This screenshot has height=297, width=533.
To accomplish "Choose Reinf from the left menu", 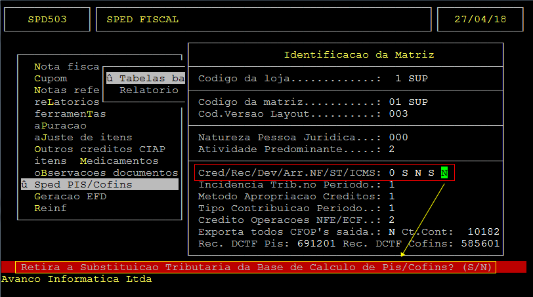I will tap(47, 208).
